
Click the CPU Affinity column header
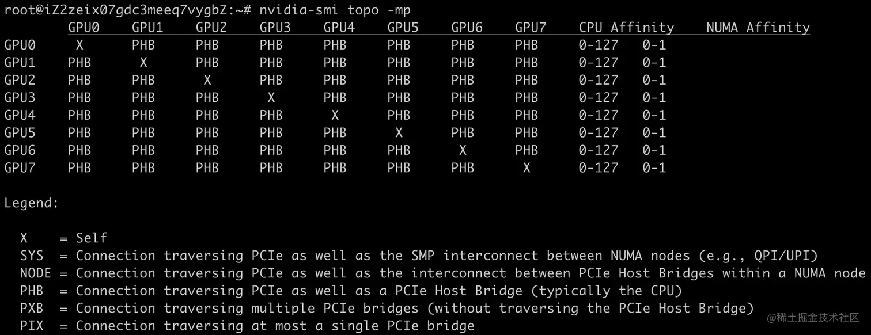626,27
